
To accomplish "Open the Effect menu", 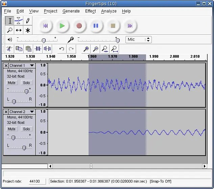I will pyautogui.click(x=90, y=11).
